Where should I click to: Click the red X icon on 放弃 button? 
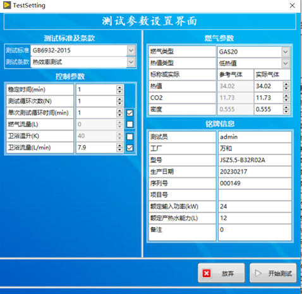point(207,273)
